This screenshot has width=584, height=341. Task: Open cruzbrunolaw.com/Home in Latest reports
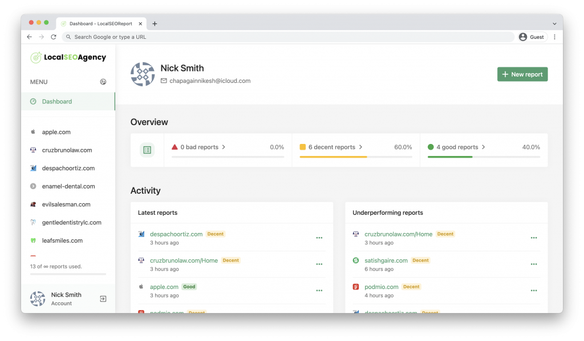point(184,261)
